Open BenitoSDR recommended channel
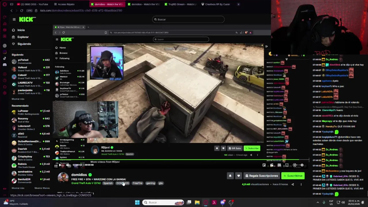 30,181
